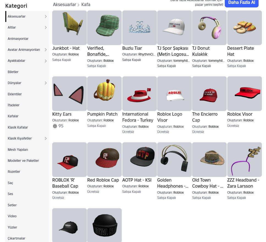Select the red Roblox Visor image
266x242 pixels.
[245, 94]
